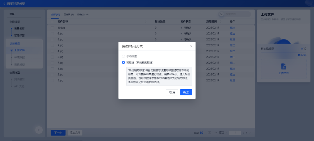Viewport: 314px width, 141px height.
Task: Check the box for 6.jpg
Action: [52, 34]
